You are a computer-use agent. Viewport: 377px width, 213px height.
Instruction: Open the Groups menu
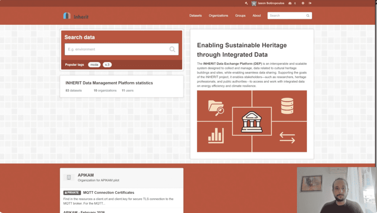click(240, 15)
